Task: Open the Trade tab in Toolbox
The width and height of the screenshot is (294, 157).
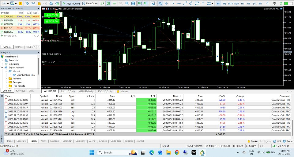Action: 10,141
